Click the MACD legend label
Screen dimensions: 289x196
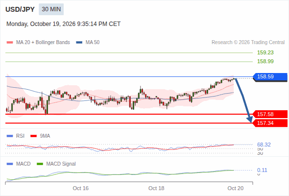[x=24, y=164]
